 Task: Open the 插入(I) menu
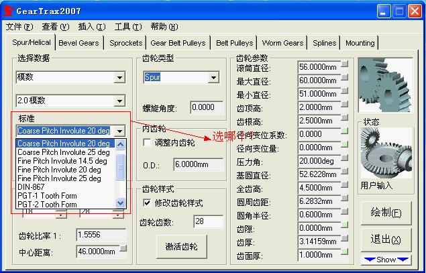(91, 27)
